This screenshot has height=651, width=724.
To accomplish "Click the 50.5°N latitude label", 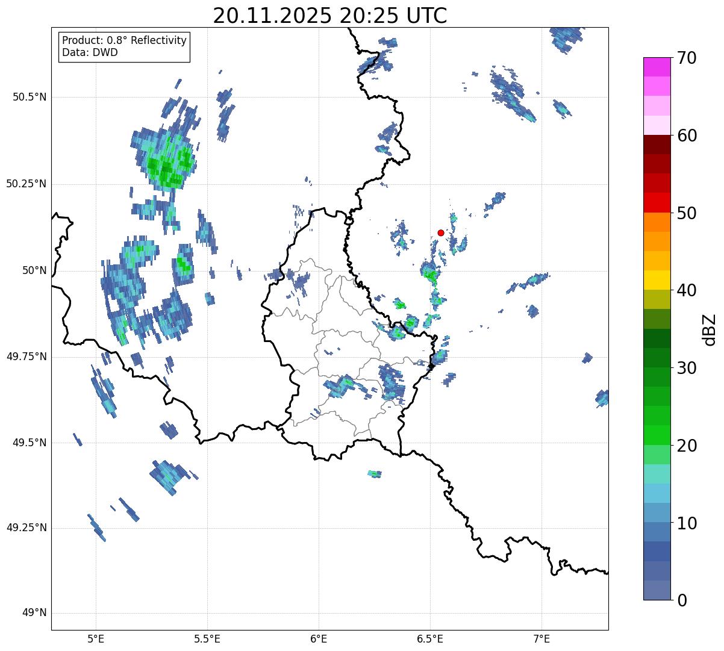I will 29,97.
